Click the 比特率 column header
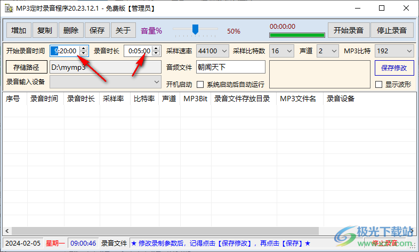 tap(145, 99)
